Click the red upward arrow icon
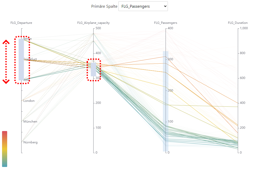Image resolution: width=255 pixels, height=169 pixels. pyautogui.click(x=6, y=42)
